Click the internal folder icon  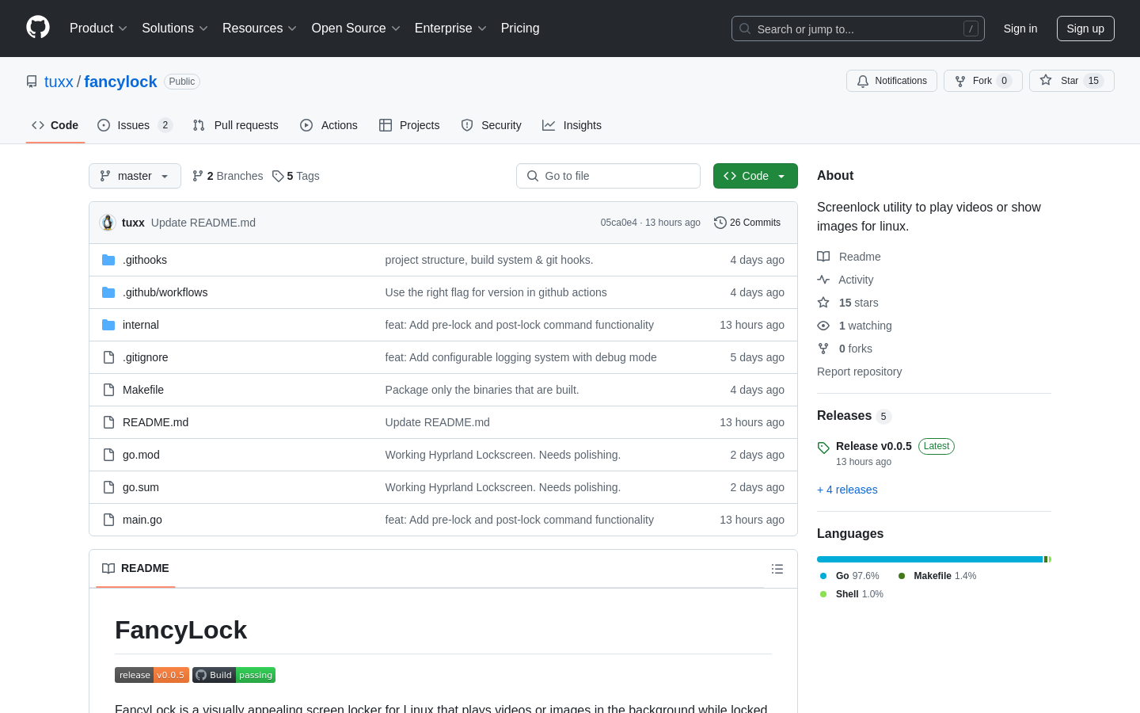[108, 325]
